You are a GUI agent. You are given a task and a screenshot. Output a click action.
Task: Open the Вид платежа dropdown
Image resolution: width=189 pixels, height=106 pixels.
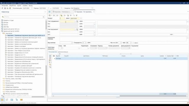pyautogui.click(x=72, y=43)
